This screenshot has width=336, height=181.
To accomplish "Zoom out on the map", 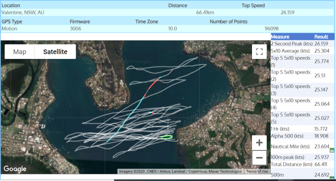I will pyautogui.click(x=259, y=158).
